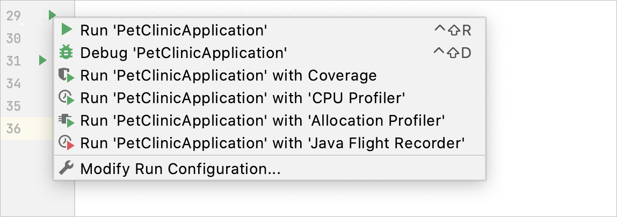This screenshot has height=217, width=617.
Task: Click the CPU Profiler clock icon
Action: [67, 98]
